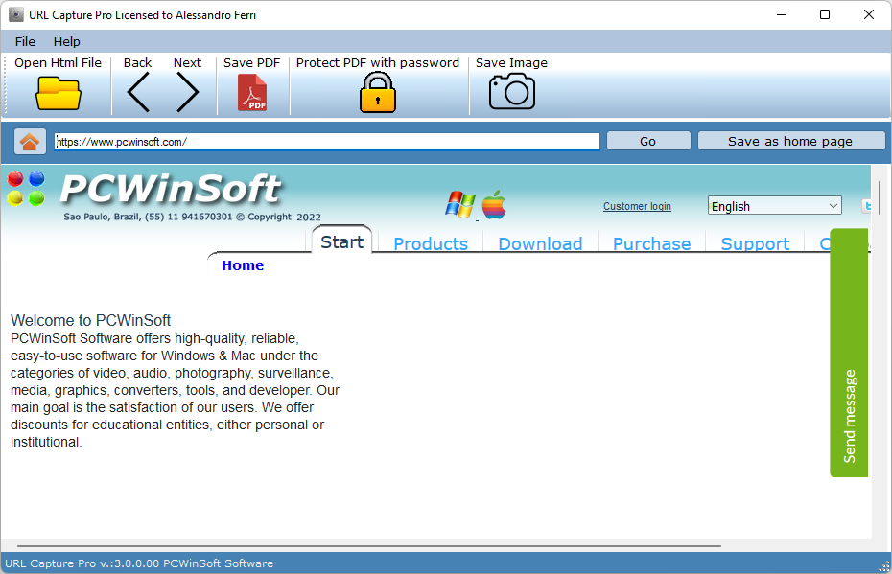Go to home page via house icon
This screenshot has height=574, width=892.
tap(30, 142)
